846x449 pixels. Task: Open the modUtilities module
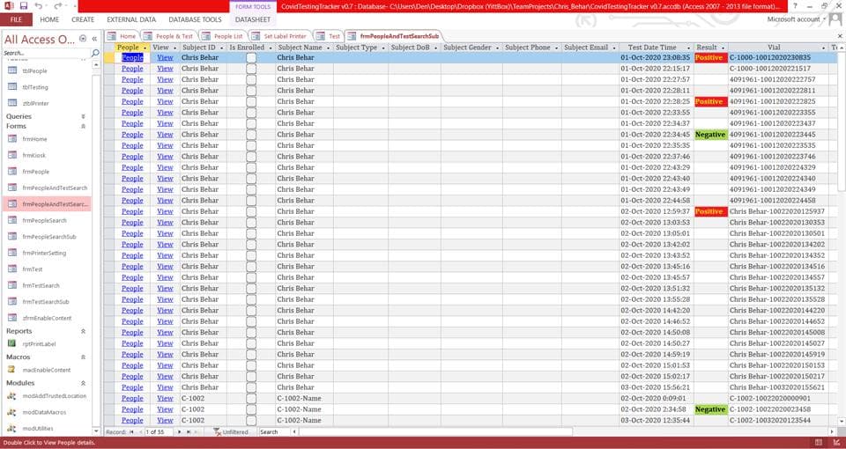(x=38, y=428)
